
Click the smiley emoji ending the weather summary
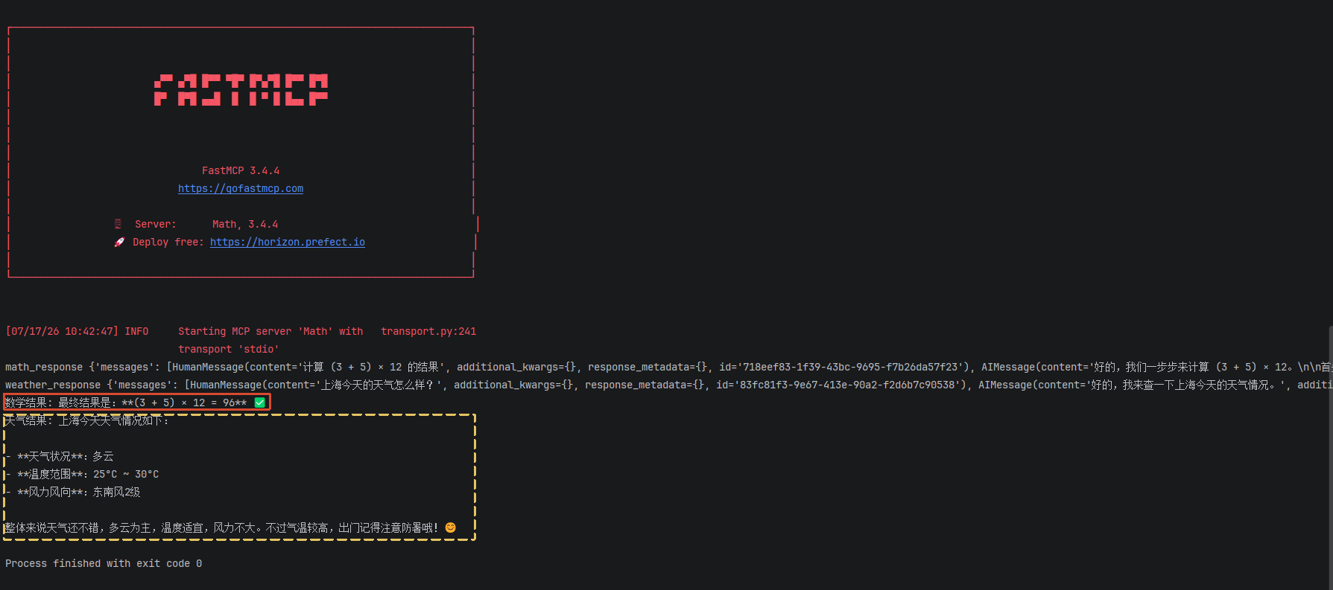click(450, 528)
